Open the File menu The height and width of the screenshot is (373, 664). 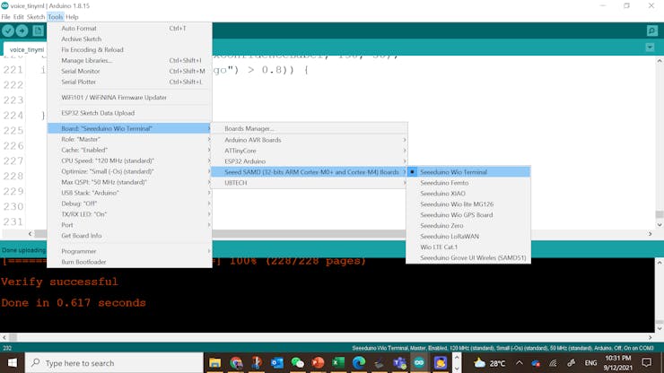pyautogui.click(x=5, y=17)
